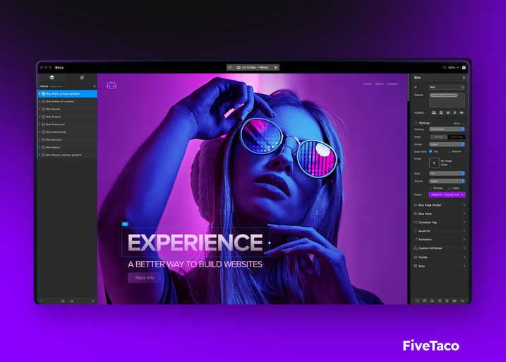Viewport: 506px width, 362px height.
Task: Click the bloc icon beside Bloc #pricing
Action: [44, 140]
